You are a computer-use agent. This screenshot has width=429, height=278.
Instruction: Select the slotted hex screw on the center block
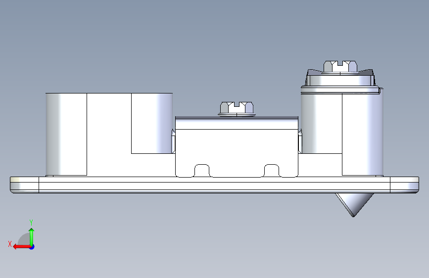(237, 109)
